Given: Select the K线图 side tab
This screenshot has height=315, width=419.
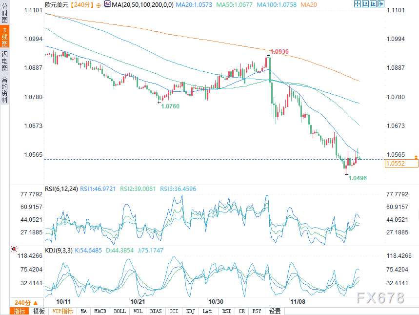Looking at the screenshot, I should [4, 37].
